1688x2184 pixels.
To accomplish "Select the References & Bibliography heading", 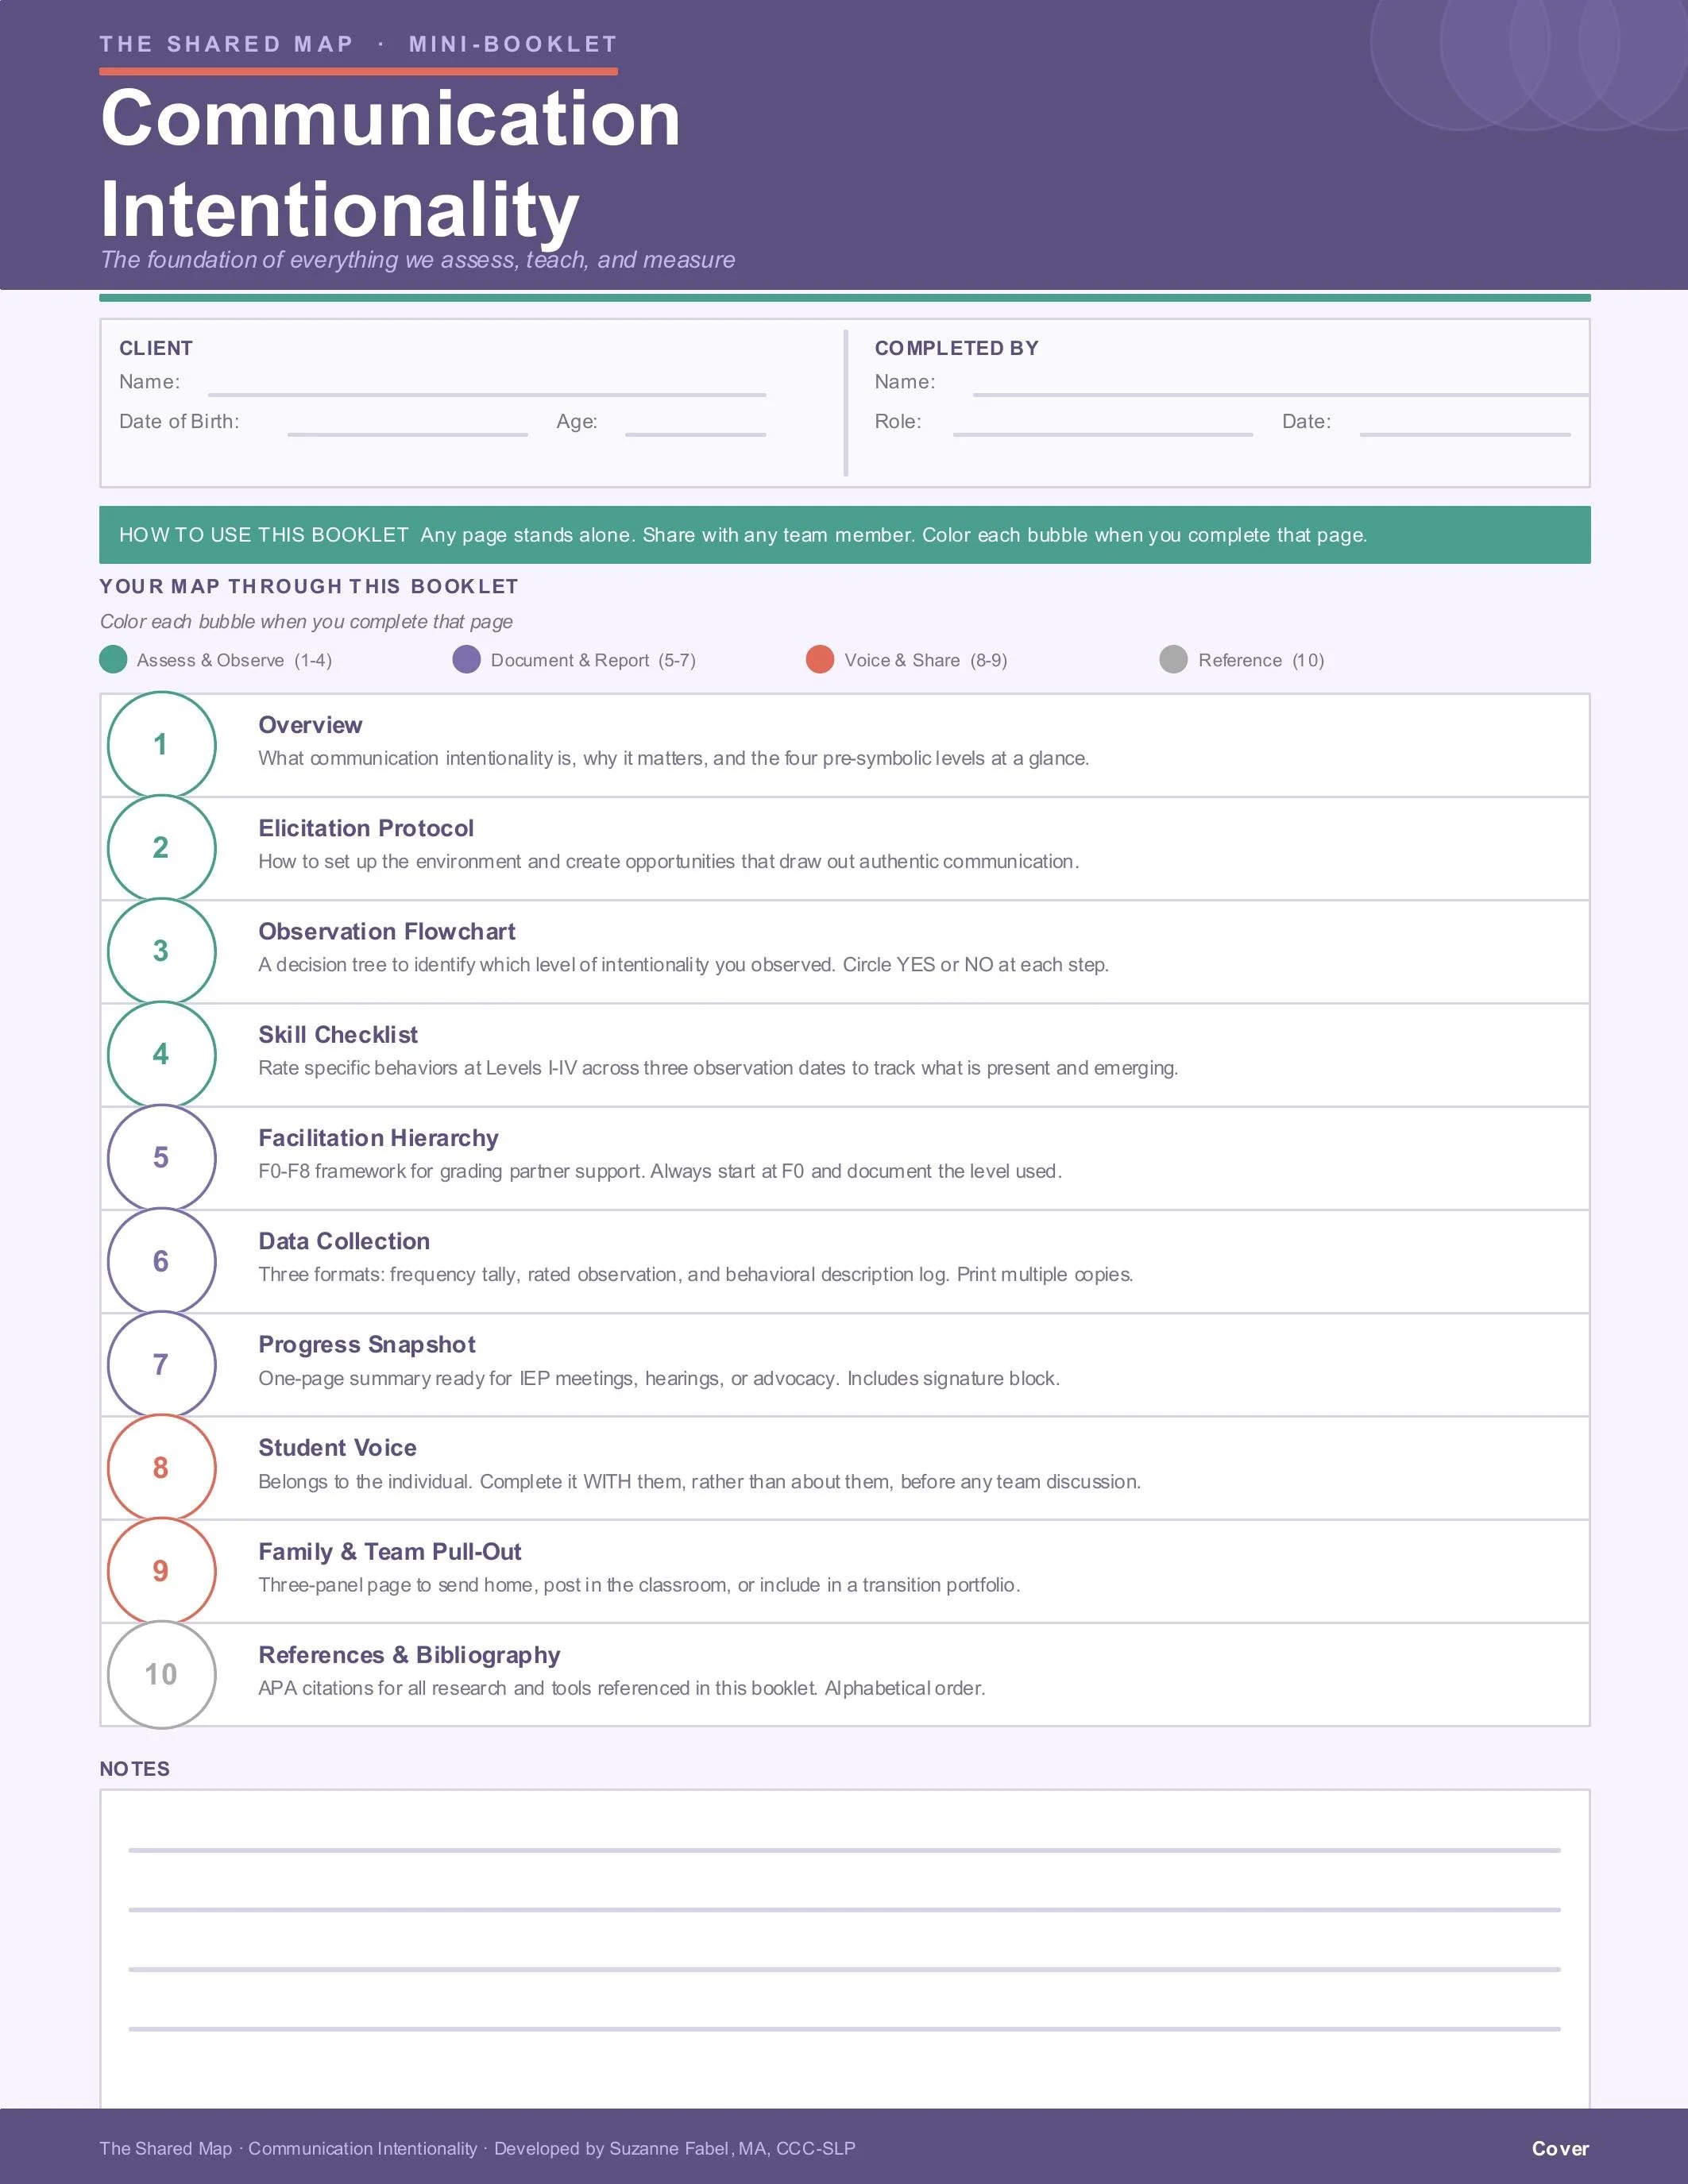I will click(x=409, y=1655).
